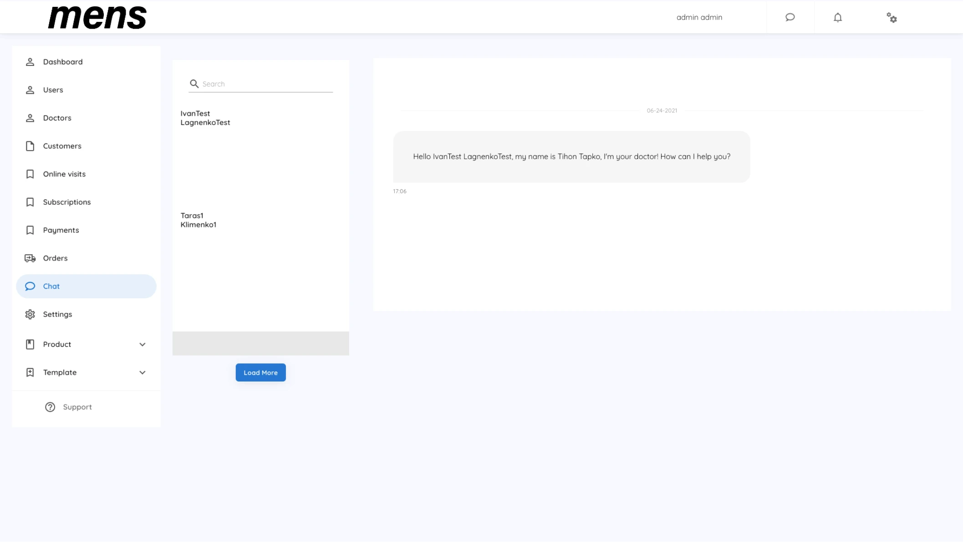Click the Support question mark icon

click(50, 407)
